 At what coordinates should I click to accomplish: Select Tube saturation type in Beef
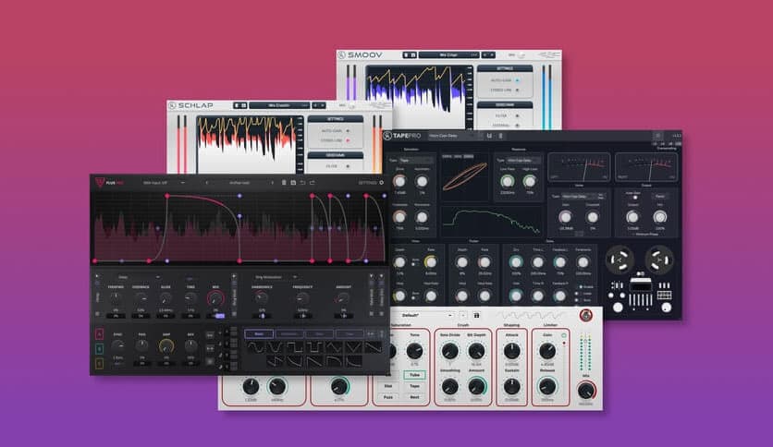tap(414, 375)
